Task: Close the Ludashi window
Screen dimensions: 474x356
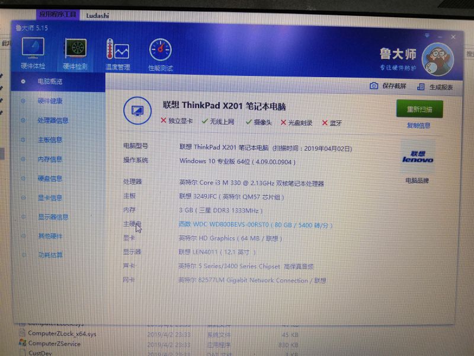Action: click(453, 37)
